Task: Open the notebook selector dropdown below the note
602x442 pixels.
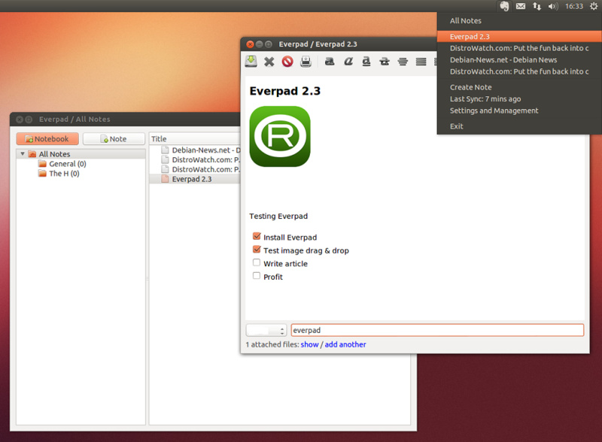Action: [266, 330]
